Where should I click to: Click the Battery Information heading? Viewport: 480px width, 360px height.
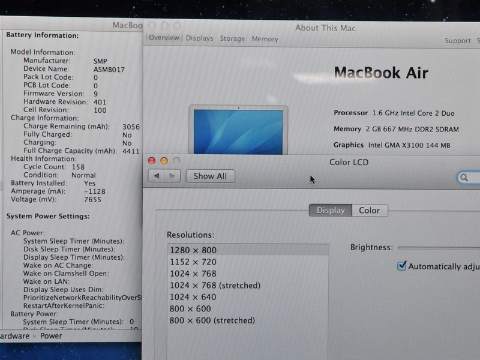[42, 35]
